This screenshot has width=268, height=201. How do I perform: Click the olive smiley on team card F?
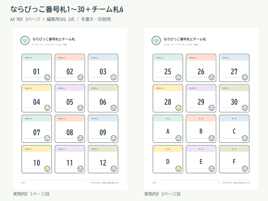245,169
